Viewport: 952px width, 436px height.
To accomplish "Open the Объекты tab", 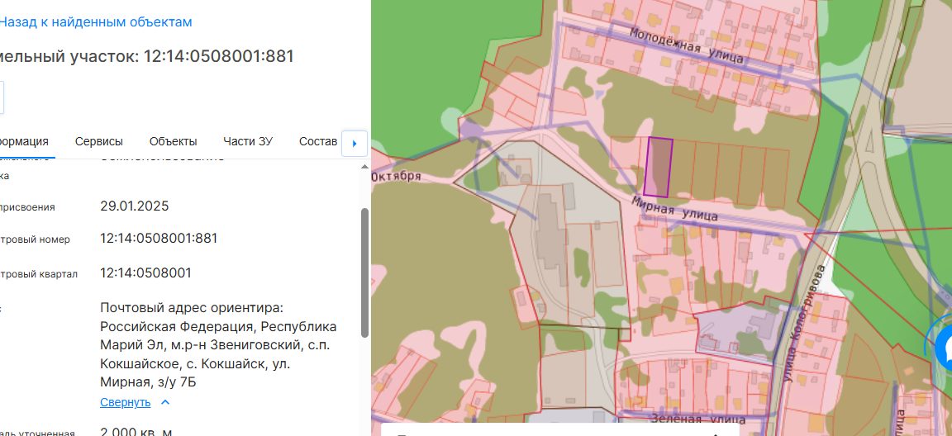I will point(173,142).
